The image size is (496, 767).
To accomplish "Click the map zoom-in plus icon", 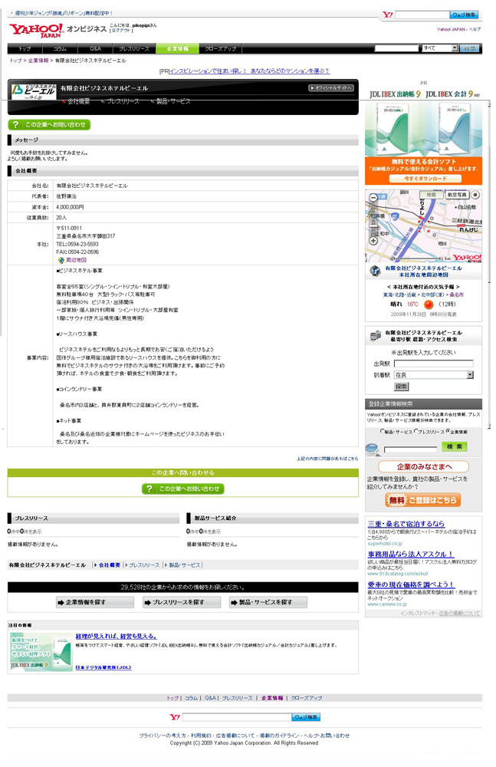I will coord(373,241).
